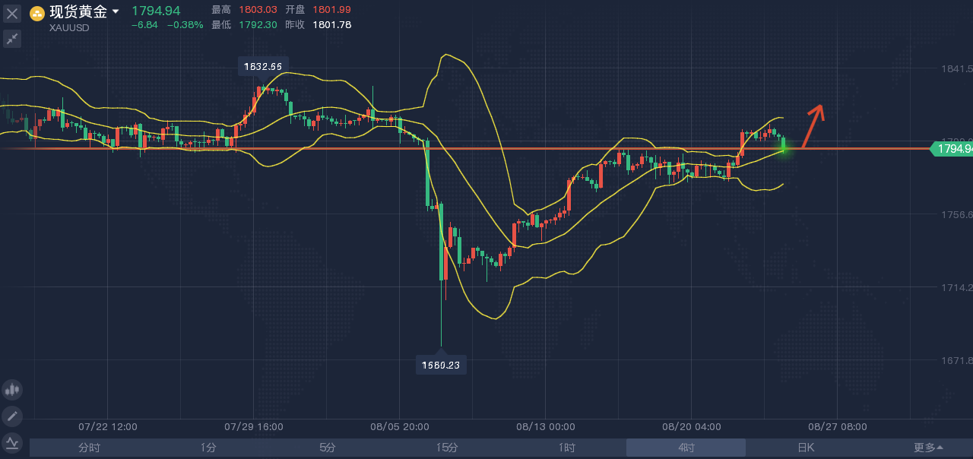Click the gold coin symbol icon
973x459 pixels.
37,13
